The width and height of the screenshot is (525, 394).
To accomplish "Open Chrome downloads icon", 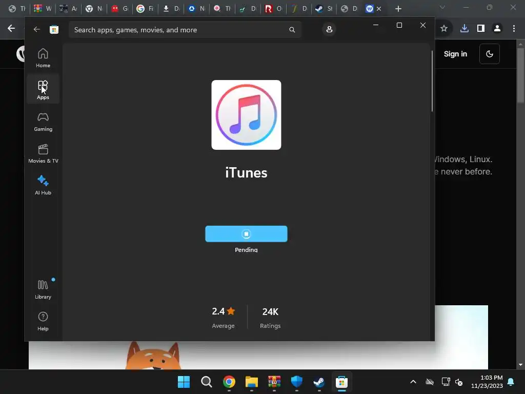I will (464, 29).
